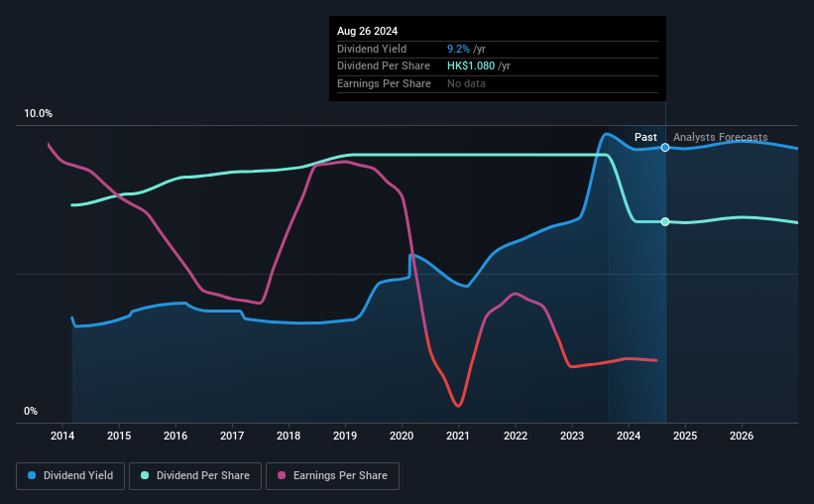Screen dimensions: 814x504
Task: Click the 2015 x-axis label
Action: pos(119,436)
